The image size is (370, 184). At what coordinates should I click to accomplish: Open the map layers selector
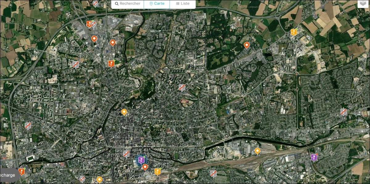(364, 3)
